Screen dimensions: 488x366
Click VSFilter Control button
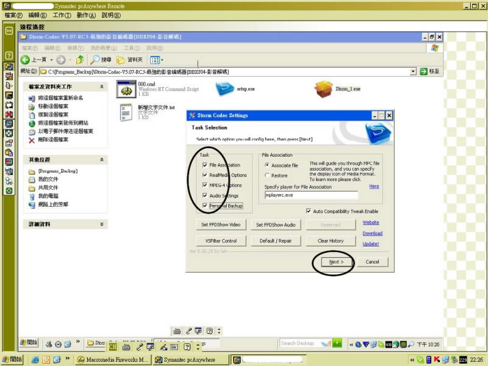pos(221,241)
